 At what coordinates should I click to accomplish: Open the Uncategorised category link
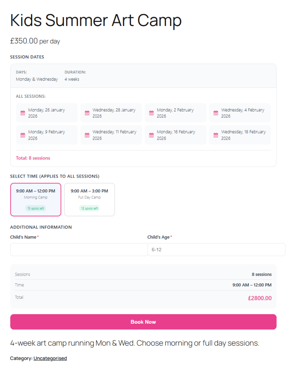coord(50,358)
